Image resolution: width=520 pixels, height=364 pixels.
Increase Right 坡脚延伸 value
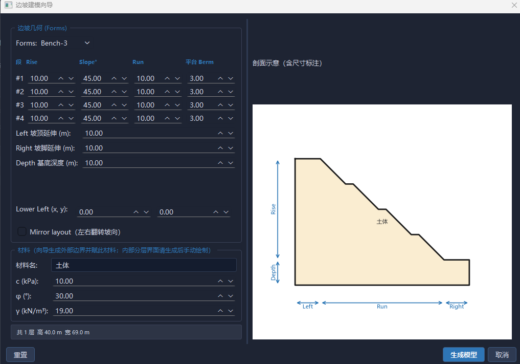[220, 148]
